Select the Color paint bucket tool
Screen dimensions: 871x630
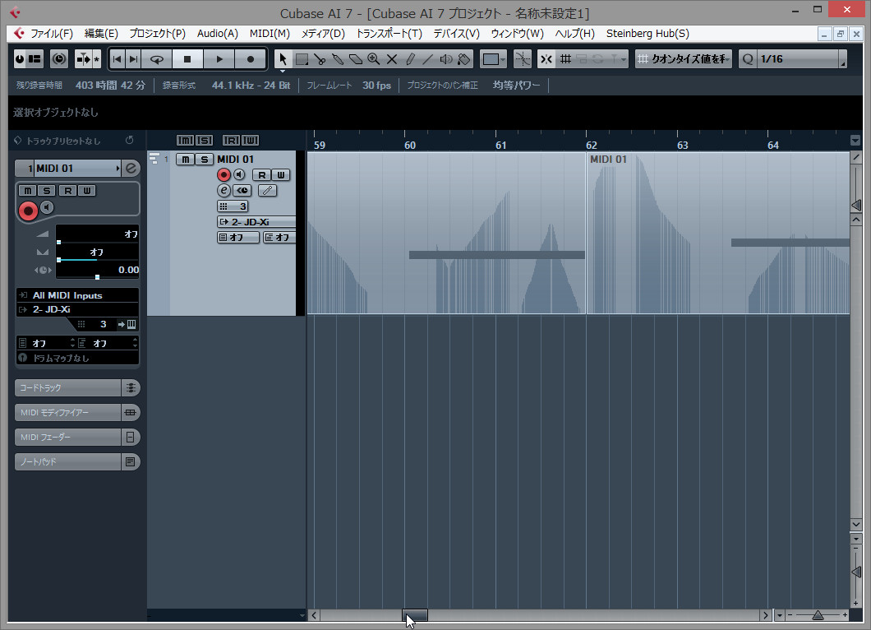point(463,59)
